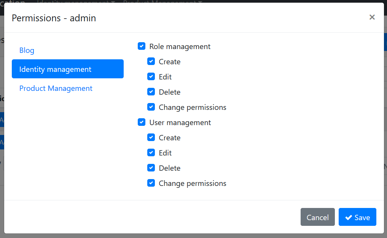387x238 pixels.
Task: Uncheck the Role management permission group
Action: pyautogui.click(x=142, y=46)
